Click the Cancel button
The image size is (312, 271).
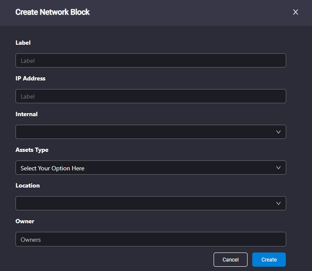(230, 260)
